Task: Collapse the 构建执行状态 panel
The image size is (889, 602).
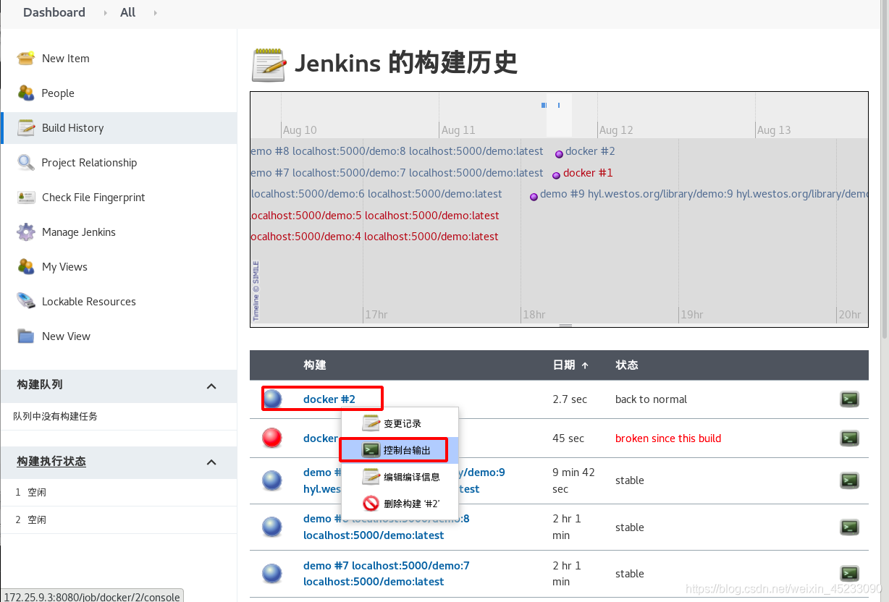Action: click(x=211, y=462)
